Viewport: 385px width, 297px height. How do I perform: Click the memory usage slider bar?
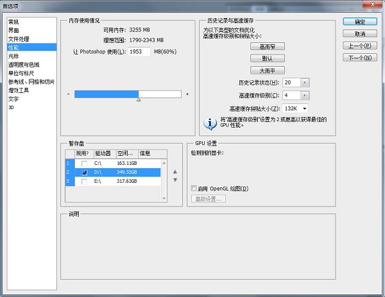128,94
